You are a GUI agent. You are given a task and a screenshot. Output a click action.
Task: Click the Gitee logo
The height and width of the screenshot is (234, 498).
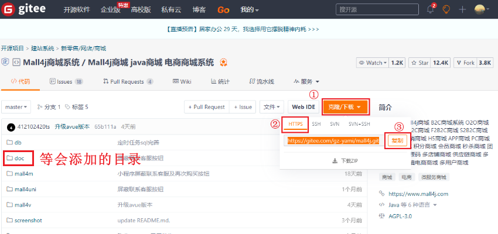[23, 9]
